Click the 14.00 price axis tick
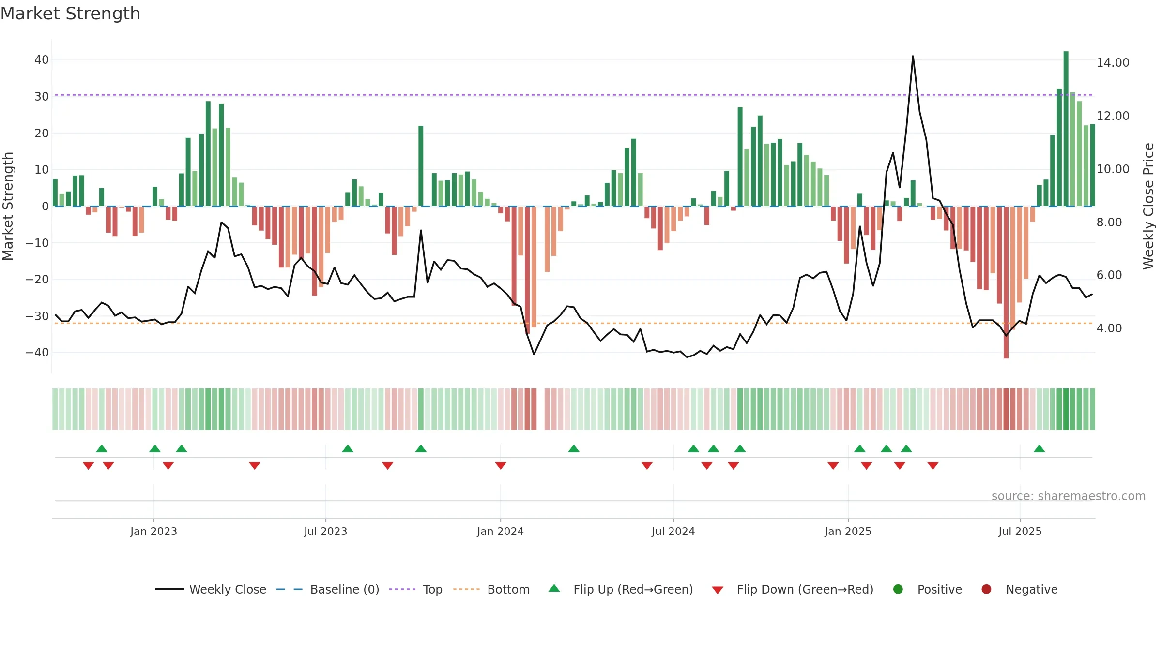Viewport: 1162px width, 653px height. click(1113, 63)
